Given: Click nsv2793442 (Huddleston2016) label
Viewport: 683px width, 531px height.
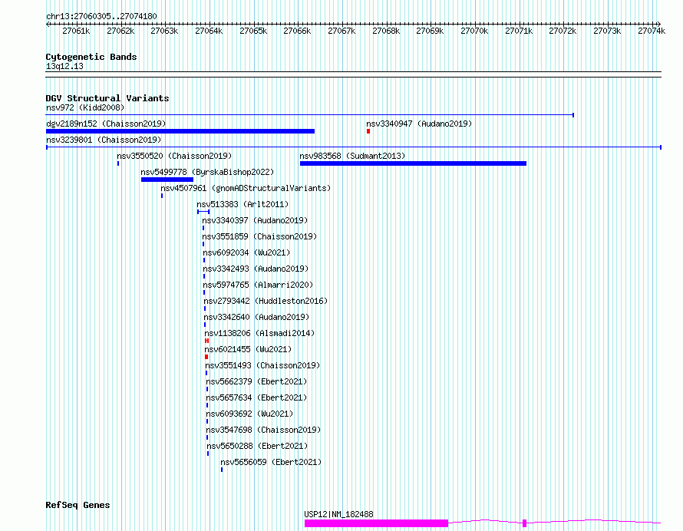Looking at the screenshot, I should [266, 301].
